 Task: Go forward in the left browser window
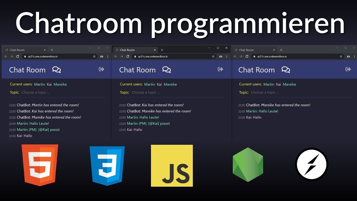[12, 56]
